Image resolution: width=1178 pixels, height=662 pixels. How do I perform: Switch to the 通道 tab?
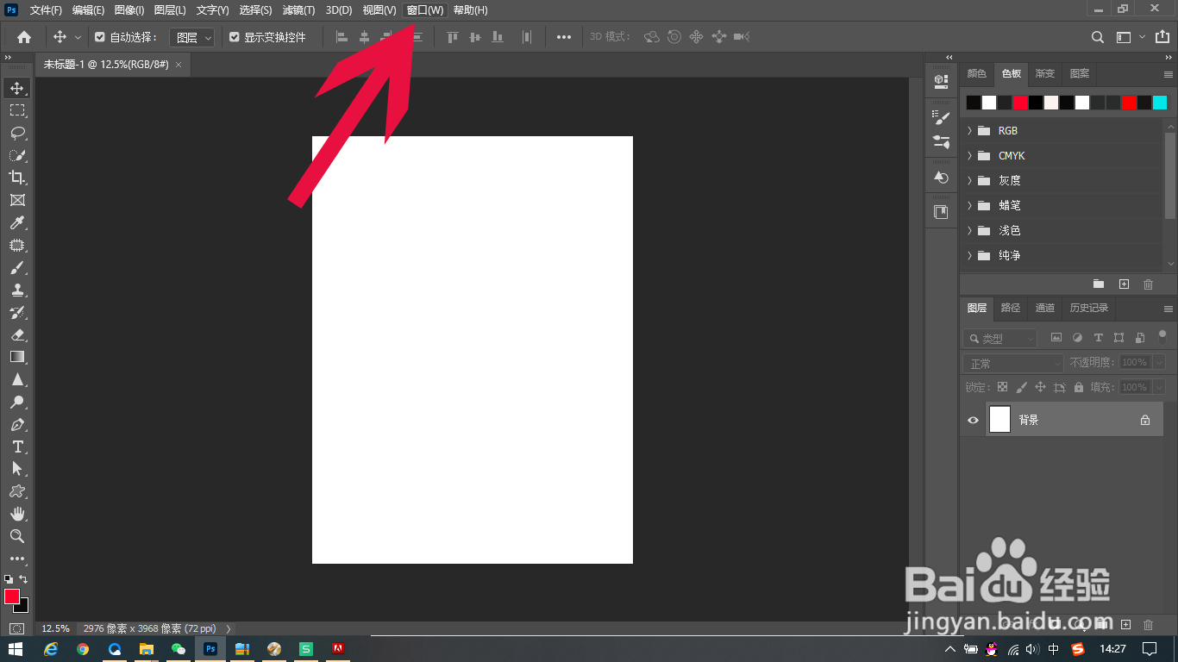pyautogui.click(x=1044, y=308)
